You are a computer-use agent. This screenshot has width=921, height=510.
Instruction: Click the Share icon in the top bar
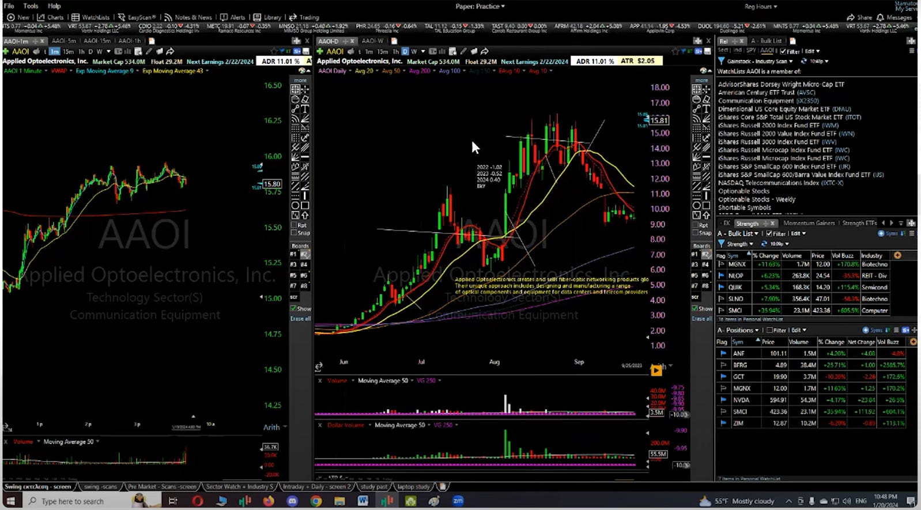point(851,17)
